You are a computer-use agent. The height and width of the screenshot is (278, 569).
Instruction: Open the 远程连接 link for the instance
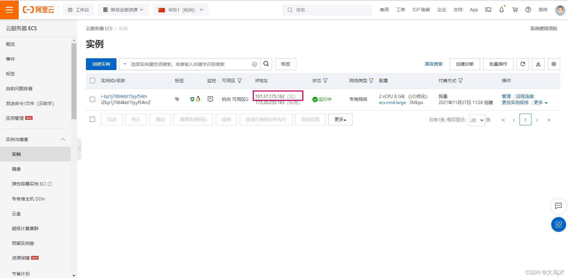pyautogui.click(x=525, y=96)
